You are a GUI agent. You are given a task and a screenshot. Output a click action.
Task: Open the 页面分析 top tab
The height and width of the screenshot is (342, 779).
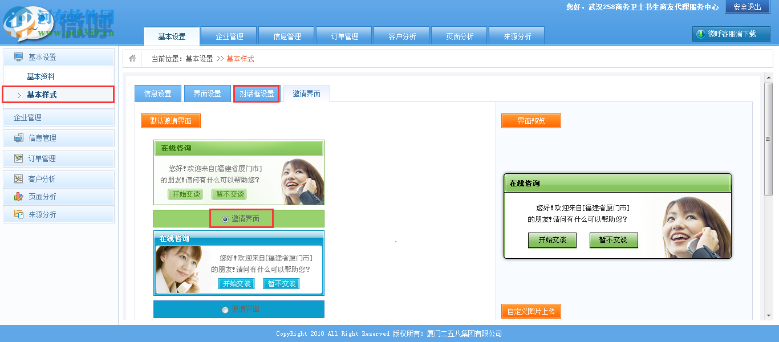point(460,36)
